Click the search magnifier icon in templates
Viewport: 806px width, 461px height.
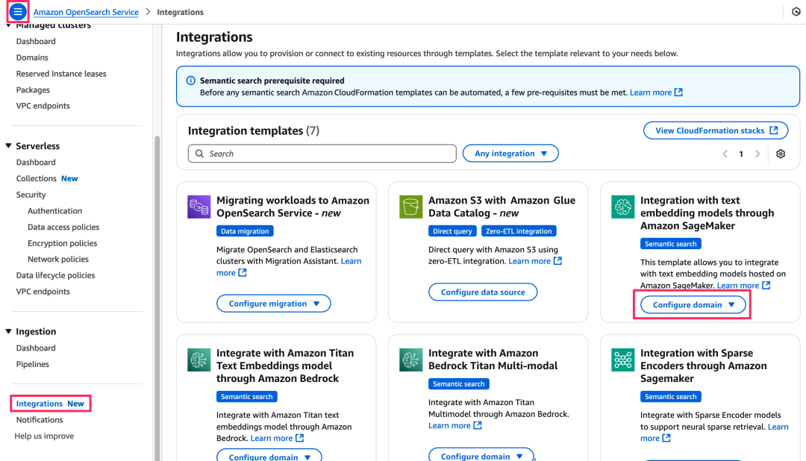(199, 154)
